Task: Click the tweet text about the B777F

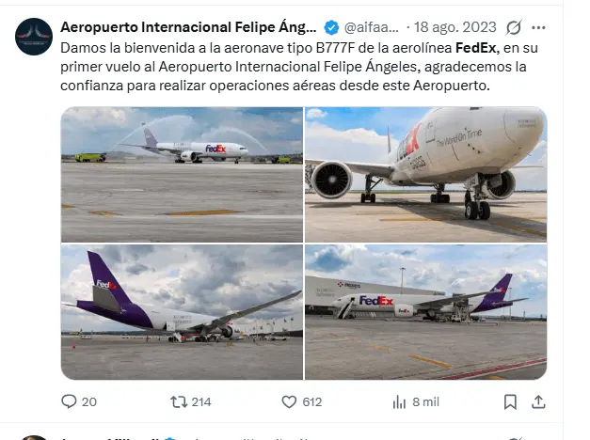Action: [x=282, y=66]
